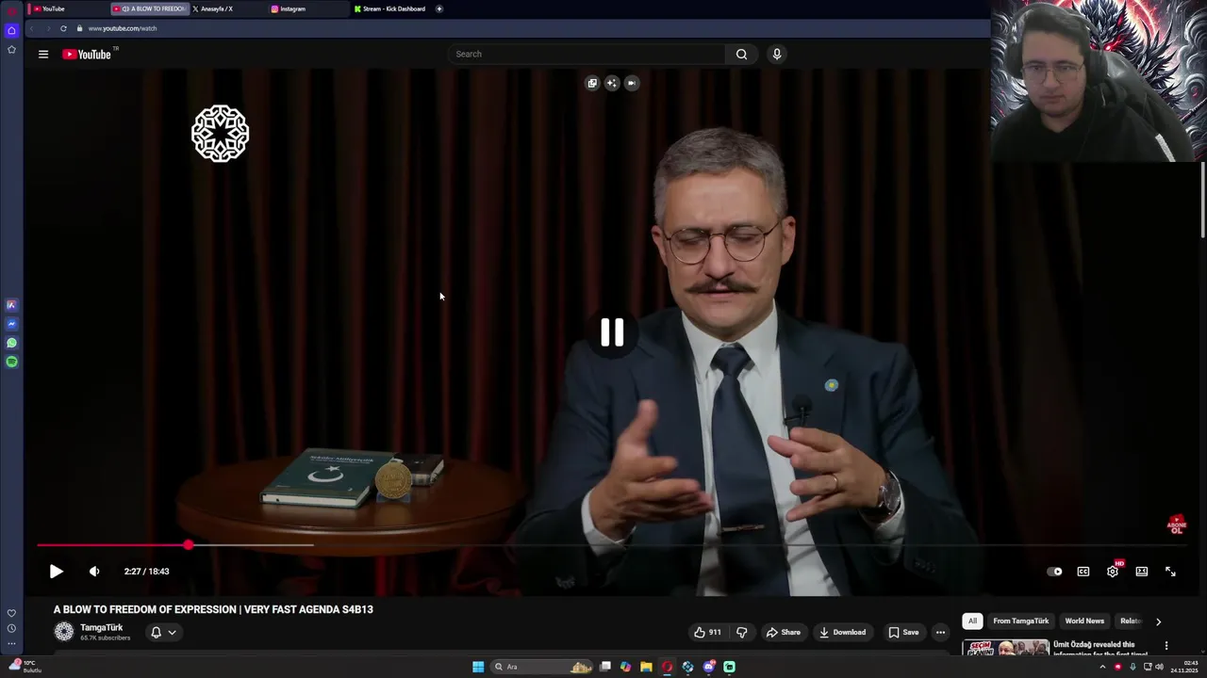Click the center pause overlay icon
The height and width of the screenshot is (678, 1207).
612,331
